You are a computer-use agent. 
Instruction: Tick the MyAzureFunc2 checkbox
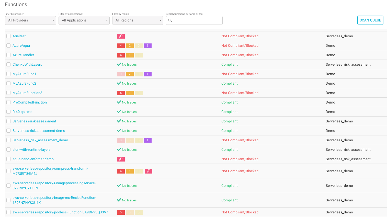click(x=8, y=83)
